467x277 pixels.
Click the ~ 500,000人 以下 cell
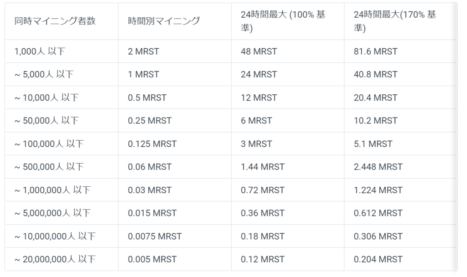[49, 167]
